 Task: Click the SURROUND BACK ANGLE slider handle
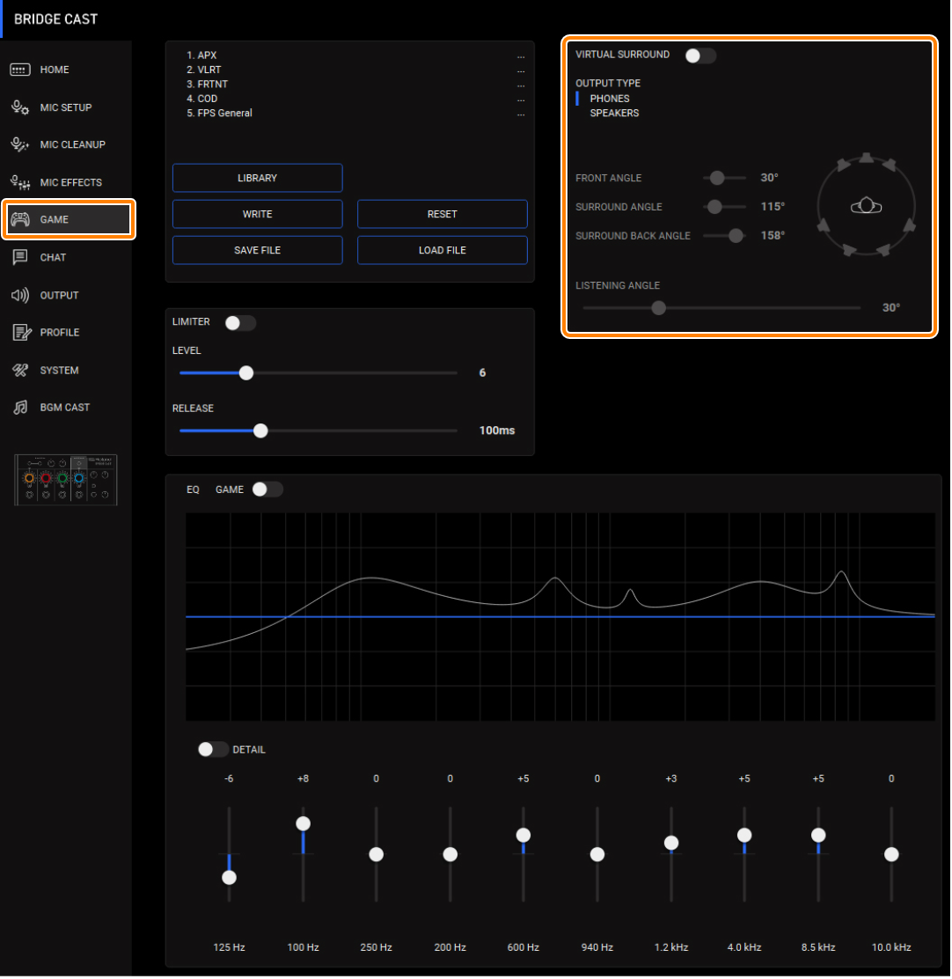click(736, 235)
